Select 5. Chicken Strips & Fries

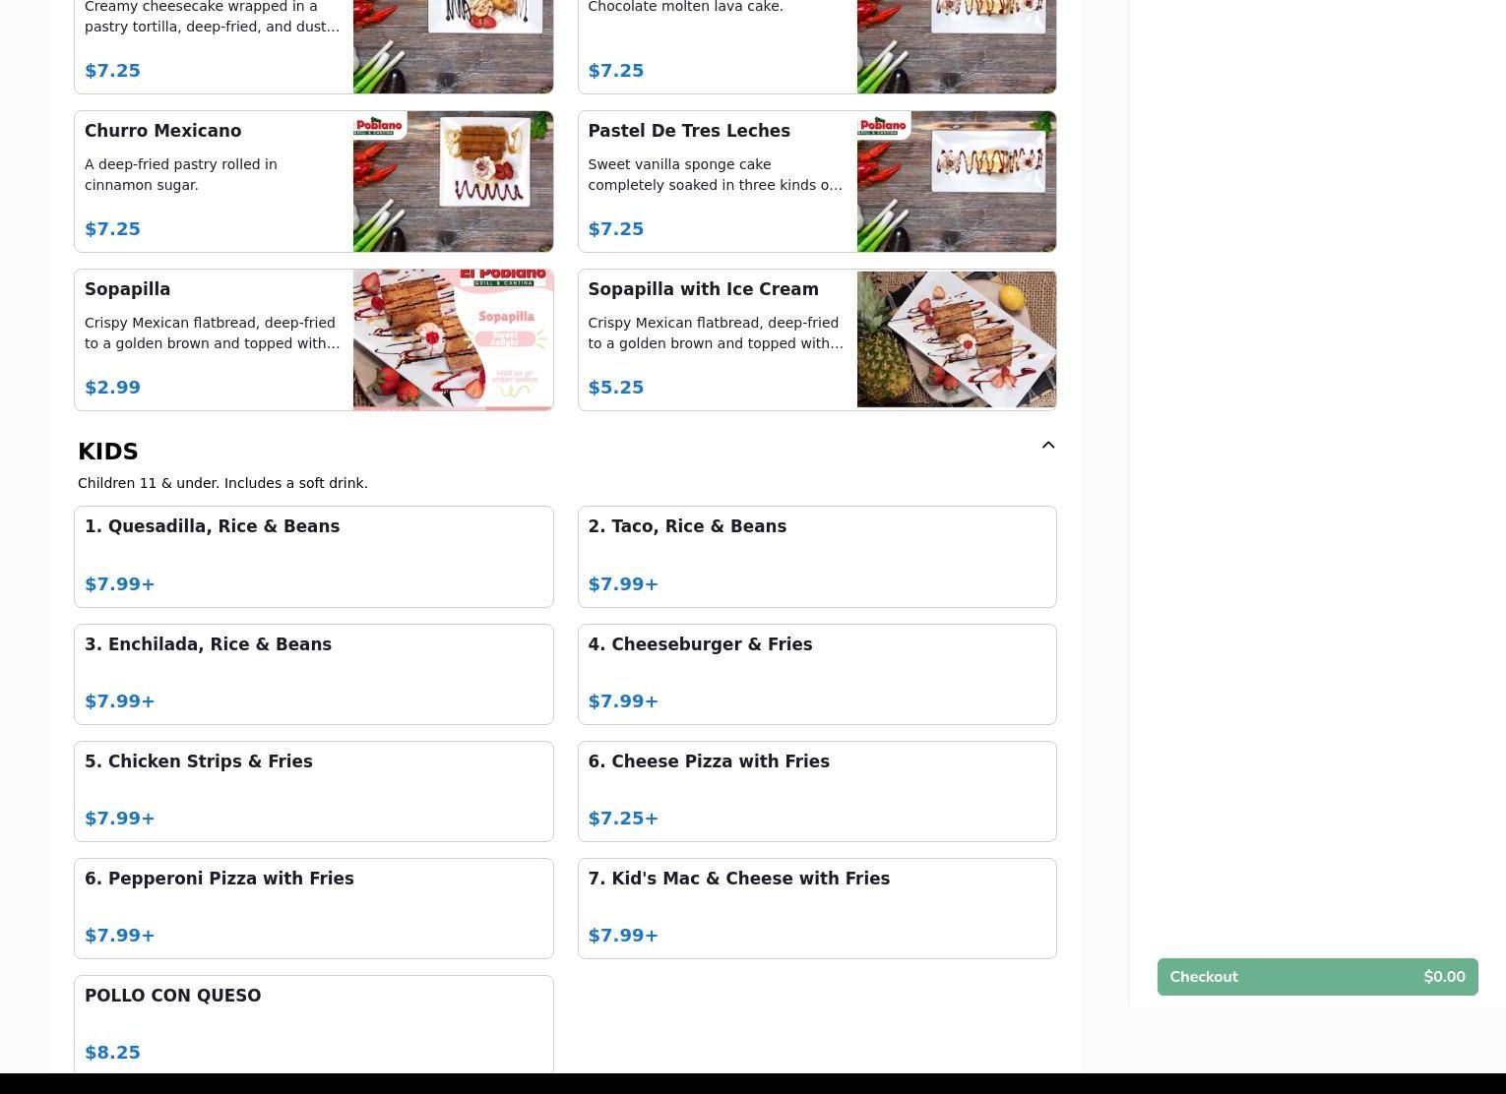(x=313, y=791)
